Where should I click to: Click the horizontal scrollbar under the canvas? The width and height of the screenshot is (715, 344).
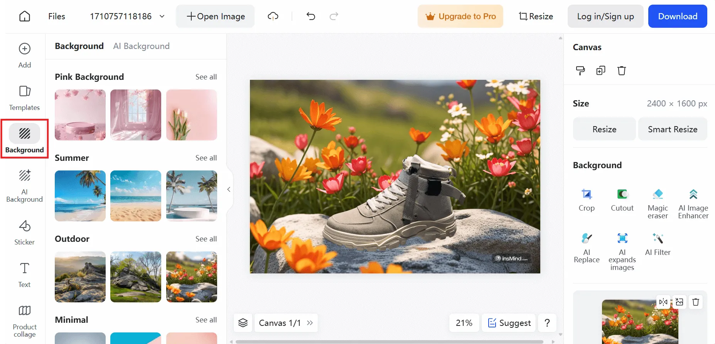389,342
